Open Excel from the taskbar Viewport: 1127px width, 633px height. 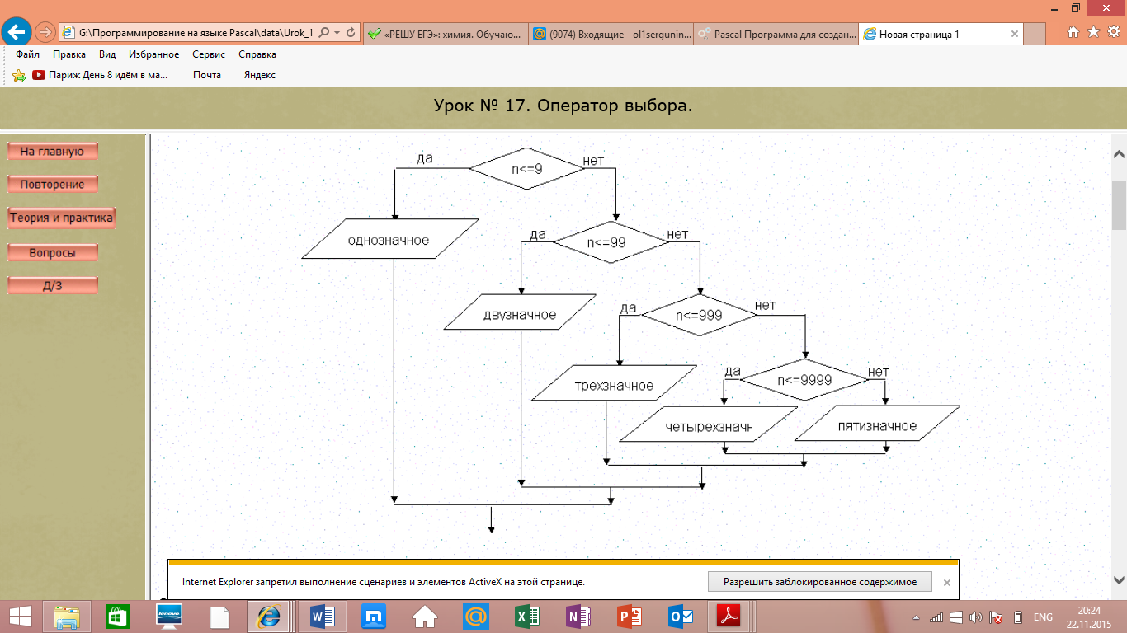(526, 616)
